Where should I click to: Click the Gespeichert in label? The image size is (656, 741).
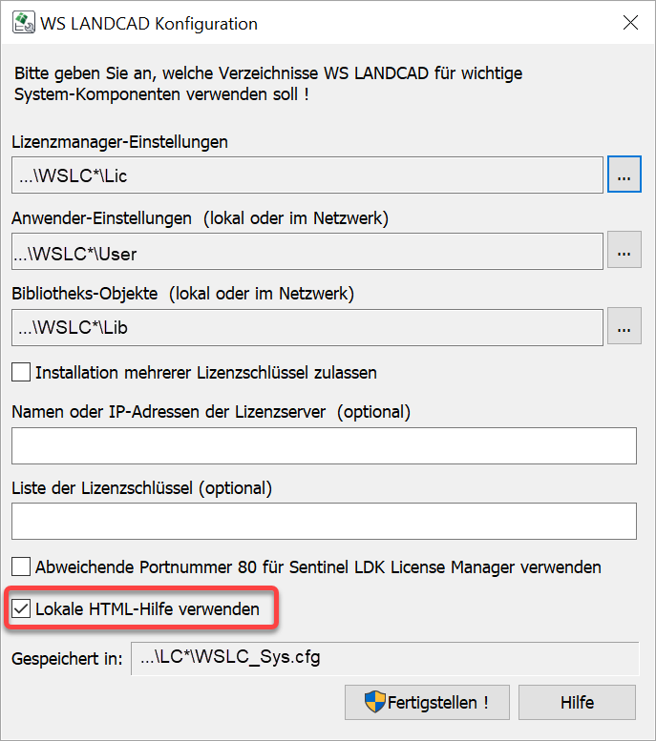pos(67,659)
